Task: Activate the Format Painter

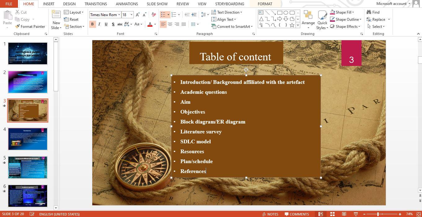Action: (x=30, y=26)
